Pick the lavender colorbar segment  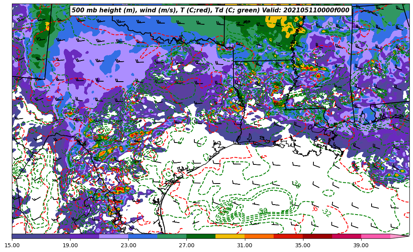pos(114,236)
